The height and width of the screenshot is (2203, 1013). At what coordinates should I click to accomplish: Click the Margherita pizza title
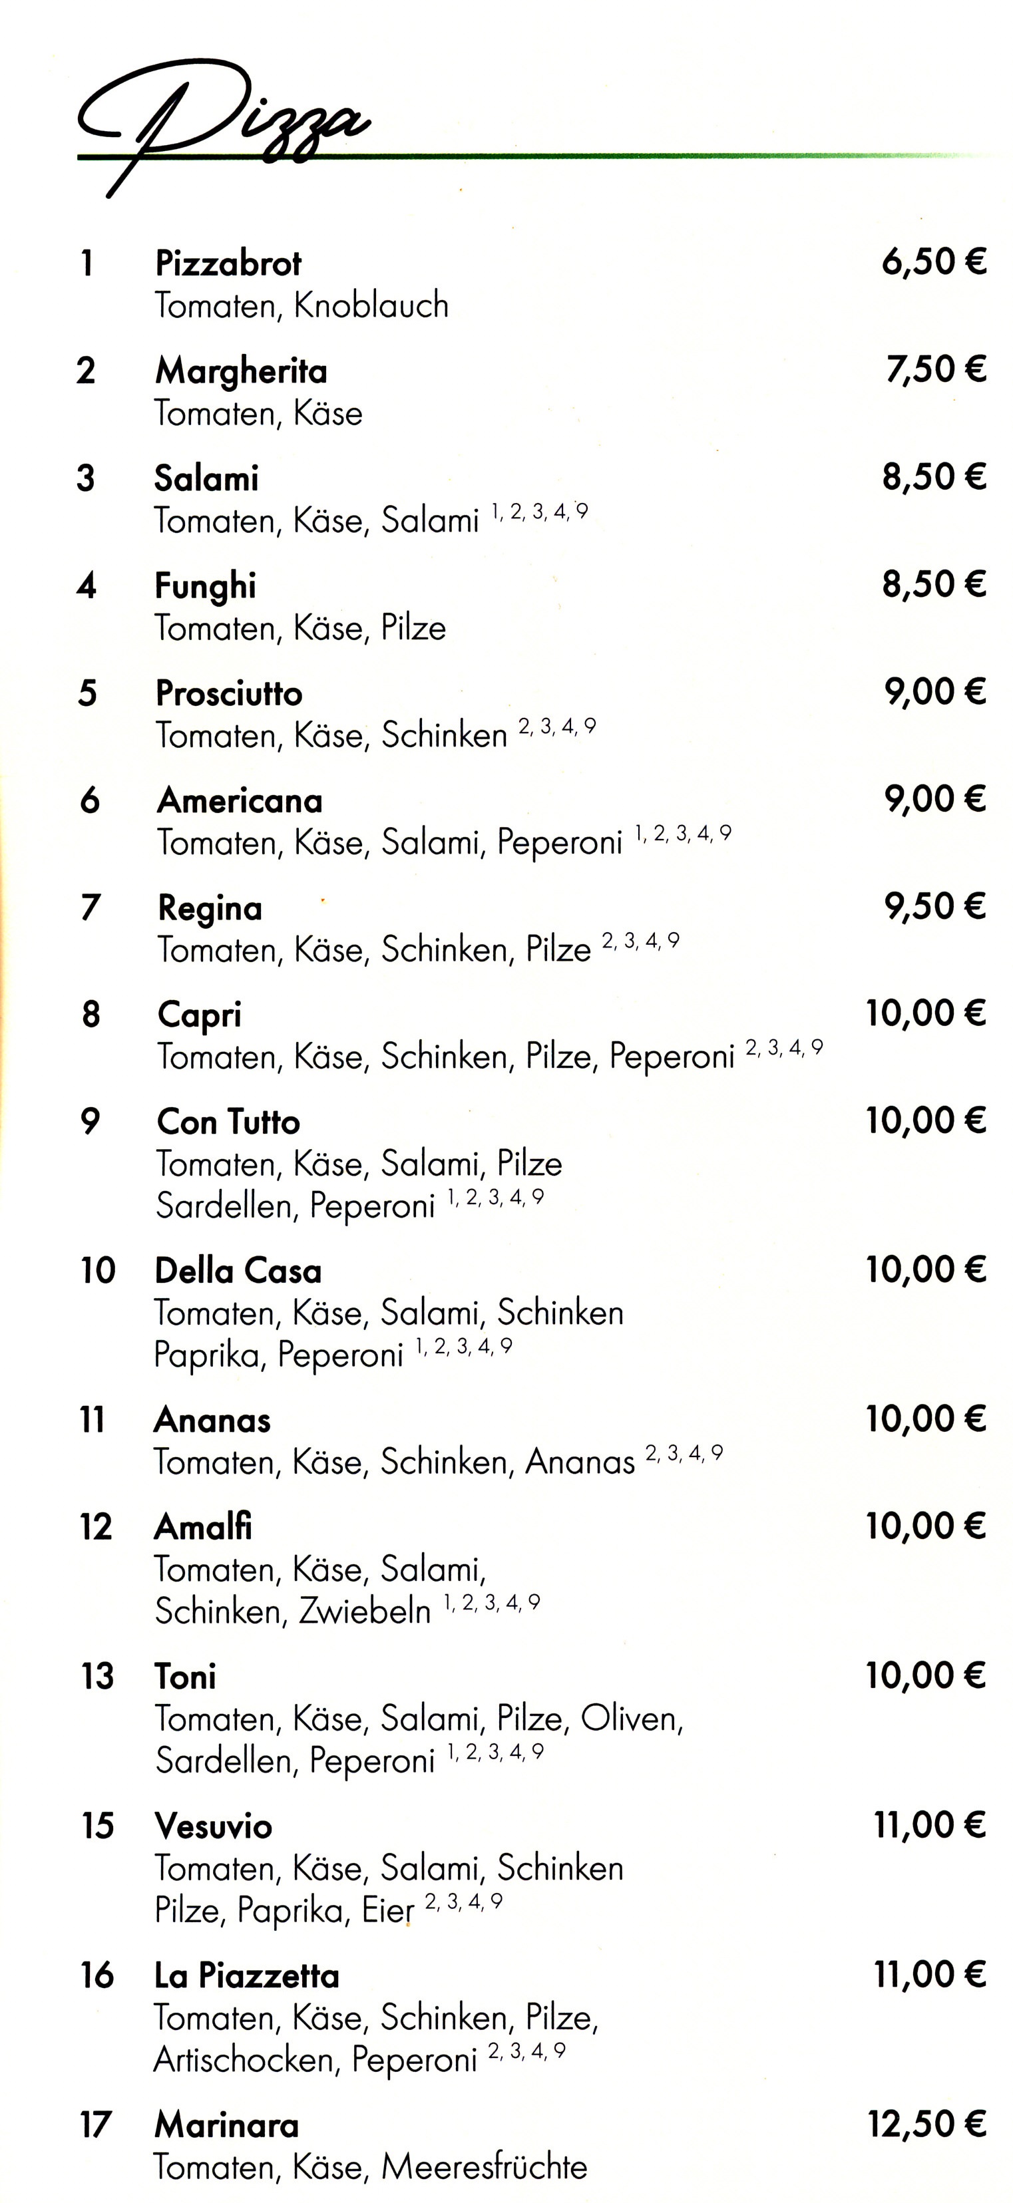[x=240, y=371]
